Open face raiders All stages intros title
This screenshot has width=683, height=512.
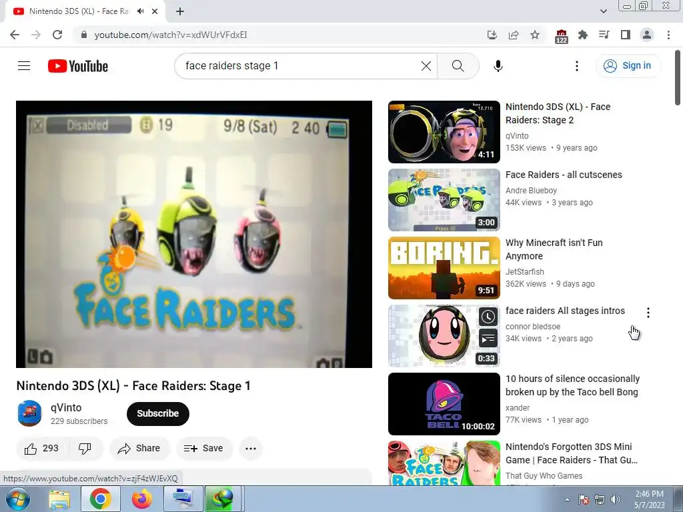pos(565,311)
